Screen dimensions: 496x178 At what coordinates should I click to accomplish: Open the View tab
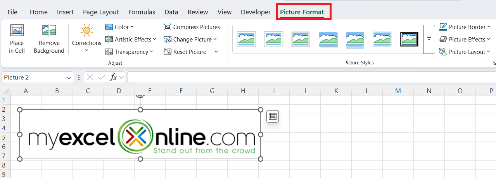(x=225, y=12)
